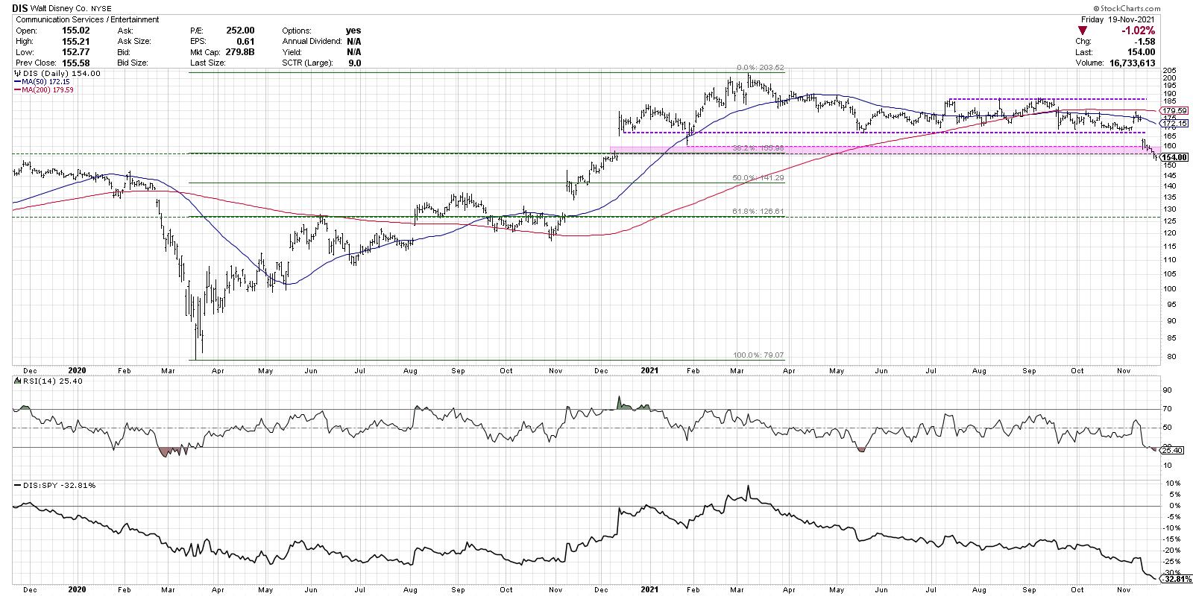The width and height of the screenshot is (1193, 596).
Task: Click the DIS ticker symbol in the header
Action: pos(21,9)
